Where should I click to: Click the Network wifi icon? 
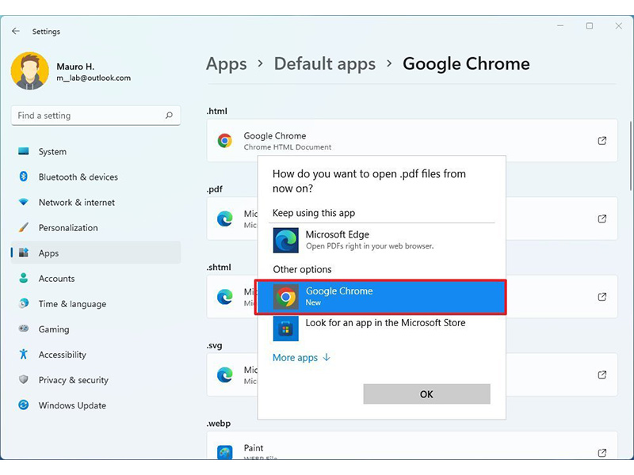point(24,202)
